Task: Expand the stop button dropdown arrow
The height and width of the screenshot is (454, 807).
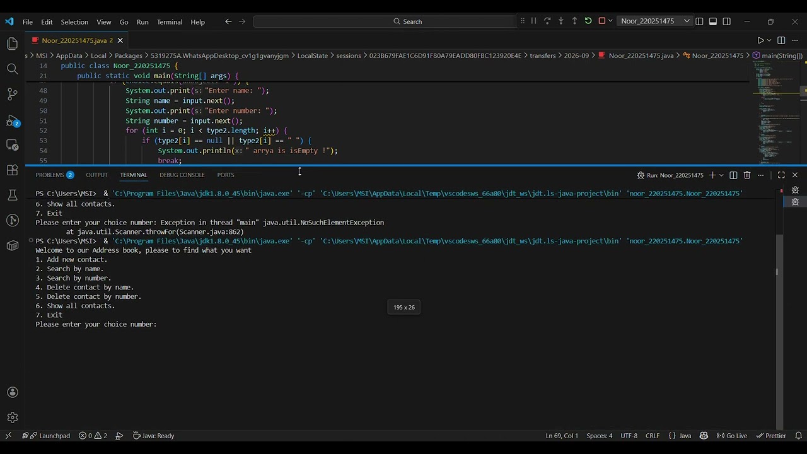Action: pyautogui.click(x=610, y=21)
